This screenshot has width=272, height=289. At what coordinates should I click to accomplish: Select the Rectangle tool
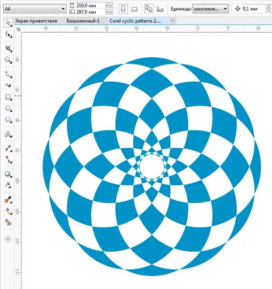8,97
